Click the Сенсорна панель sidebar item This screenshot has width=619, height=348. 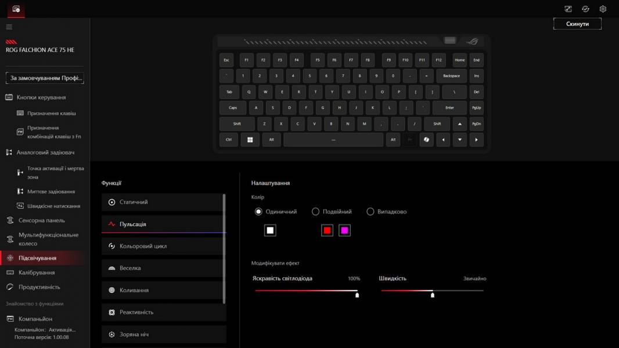pyautogui.click(x=41, y=220)
